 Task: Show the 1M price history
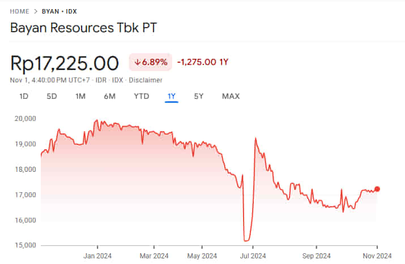pos(80,96)
